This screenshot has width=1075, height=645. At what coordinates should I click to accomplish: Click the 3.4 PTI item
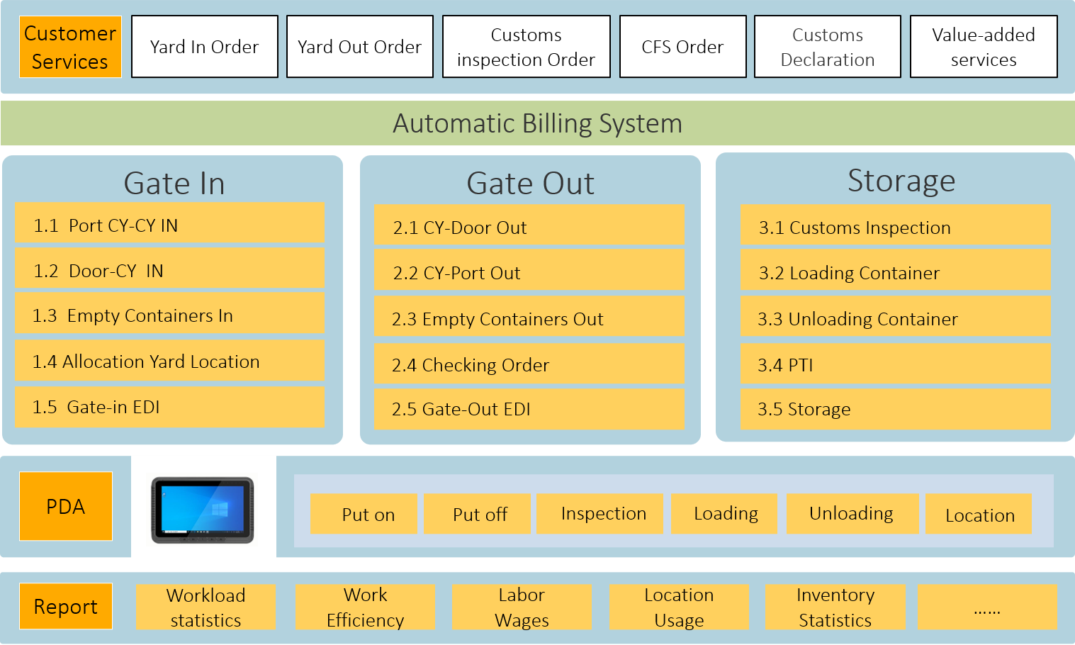pos(895,365)
